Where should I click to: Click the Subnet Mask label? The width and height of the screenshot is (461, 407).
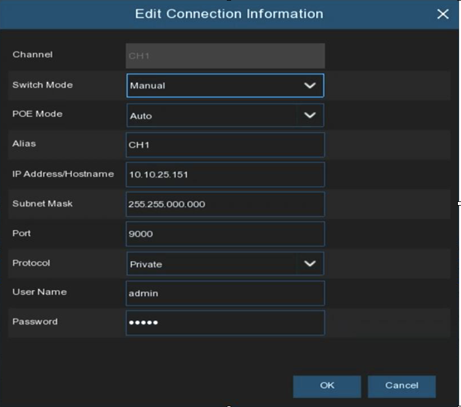click(43, 204)
